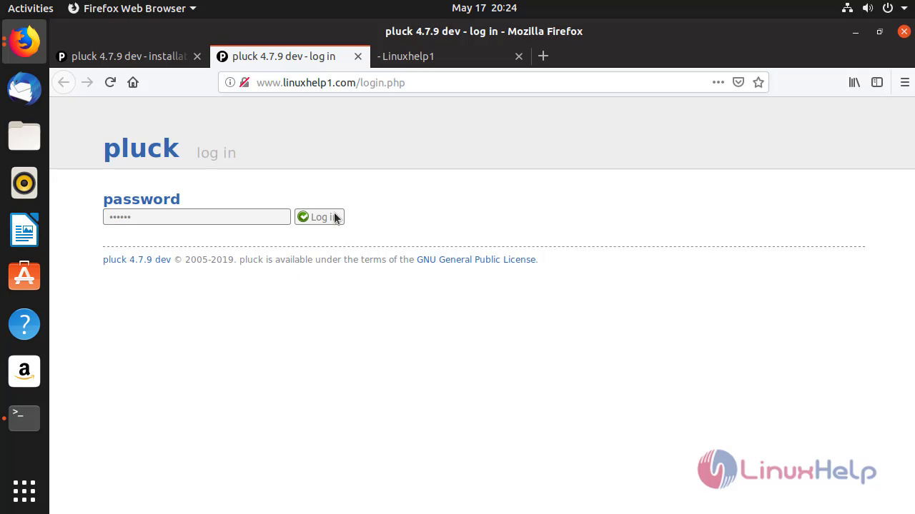Save page to Pocket
The height and width of the screenshot is (514, 915).
point(739,82)
